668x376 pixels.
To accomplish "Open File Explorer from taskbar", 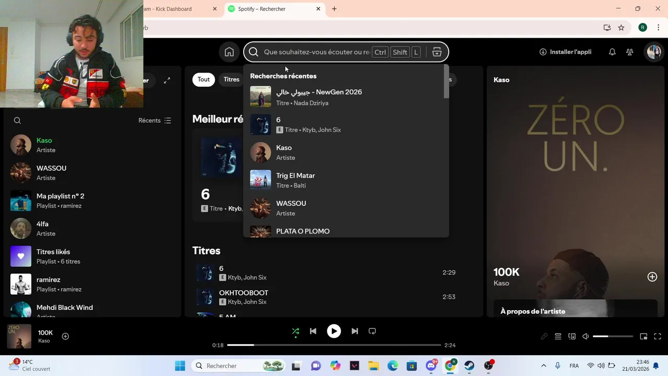I will 373,366.
